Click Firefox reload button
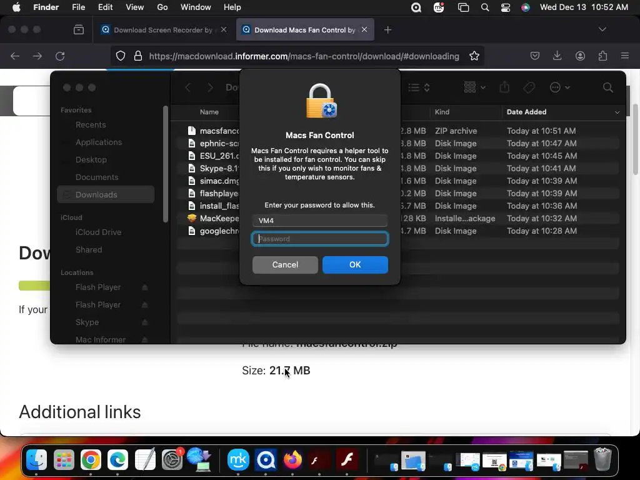The width and height of the screenshot is (640, 480). point(60,56)
